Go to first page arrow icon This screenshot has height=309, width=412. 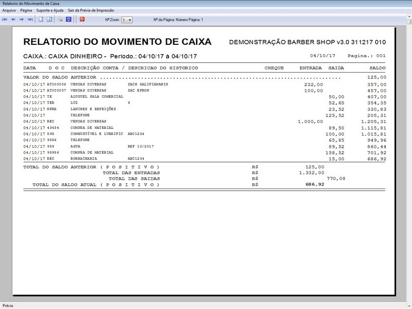coord(5,20)
